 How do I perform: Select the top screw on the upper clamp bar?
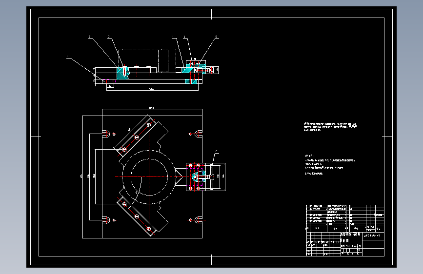(149, 125)
